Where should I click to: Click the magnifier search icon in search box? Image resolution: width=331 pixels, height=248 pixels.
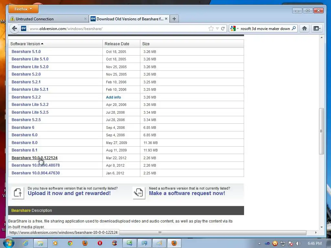[x=294, y=28]
